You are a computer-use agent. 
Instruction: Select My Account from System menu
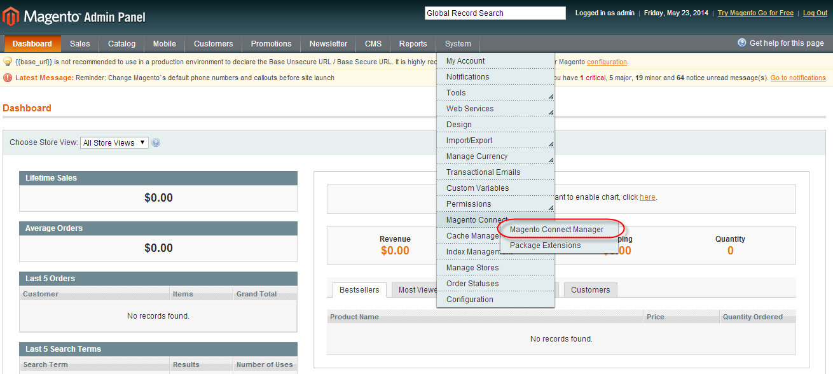click(x=495, y=61)
